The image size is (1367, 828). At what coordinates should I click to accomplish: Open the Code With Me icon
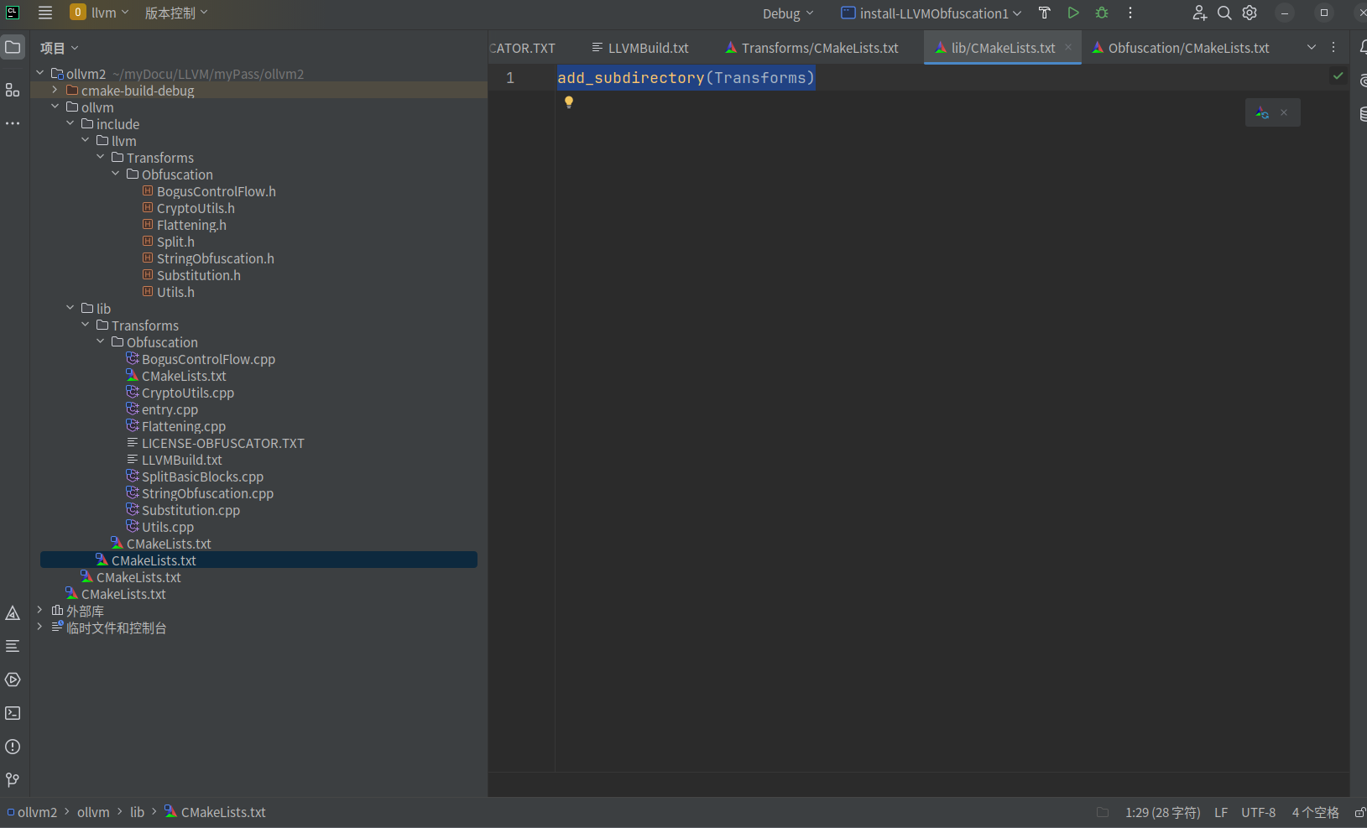[1199, 13]
